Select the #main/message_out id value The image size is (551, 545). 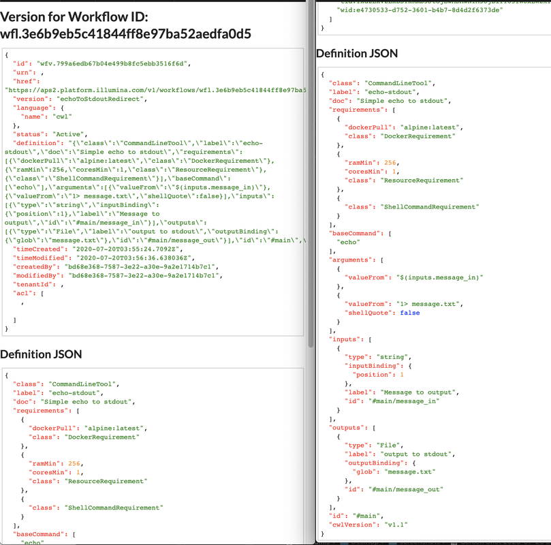pyautogui.click(x=406, y=489)
